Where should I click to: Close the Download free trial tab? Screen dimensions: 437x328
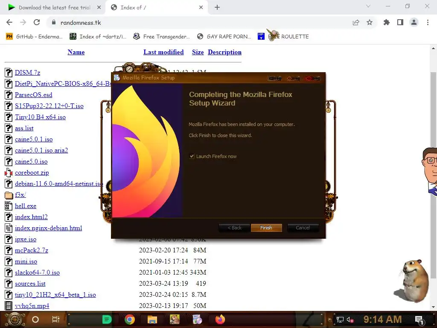99,8
